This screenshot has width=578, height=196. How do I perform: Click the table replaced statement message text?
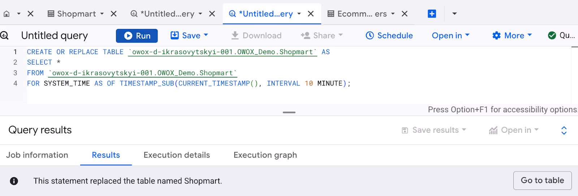[x=128, y=181]
